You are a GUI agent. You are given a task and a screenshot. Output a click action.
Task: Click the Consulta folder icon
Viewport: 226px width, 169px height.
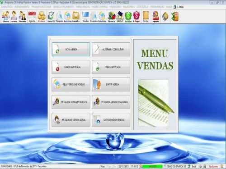coord(76,17)
